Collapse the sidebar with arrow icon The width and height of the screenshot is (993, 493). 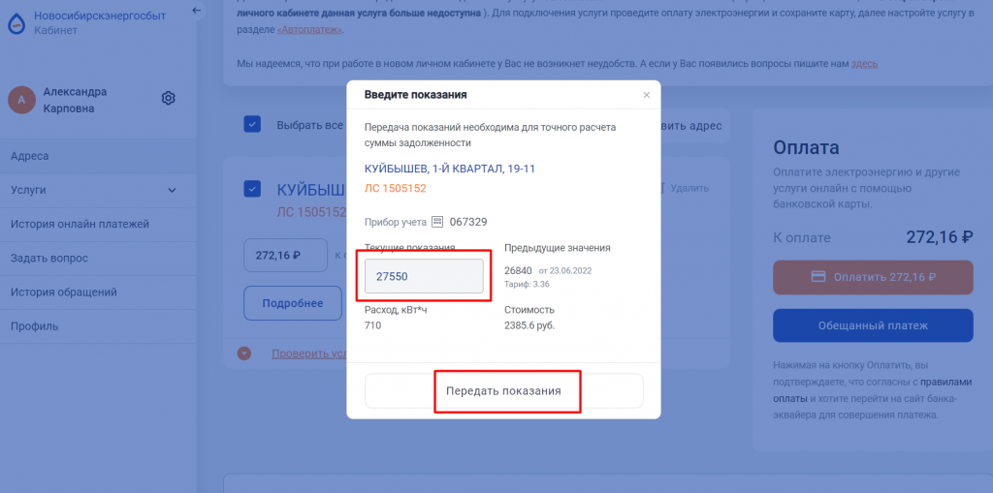point(198,11)
